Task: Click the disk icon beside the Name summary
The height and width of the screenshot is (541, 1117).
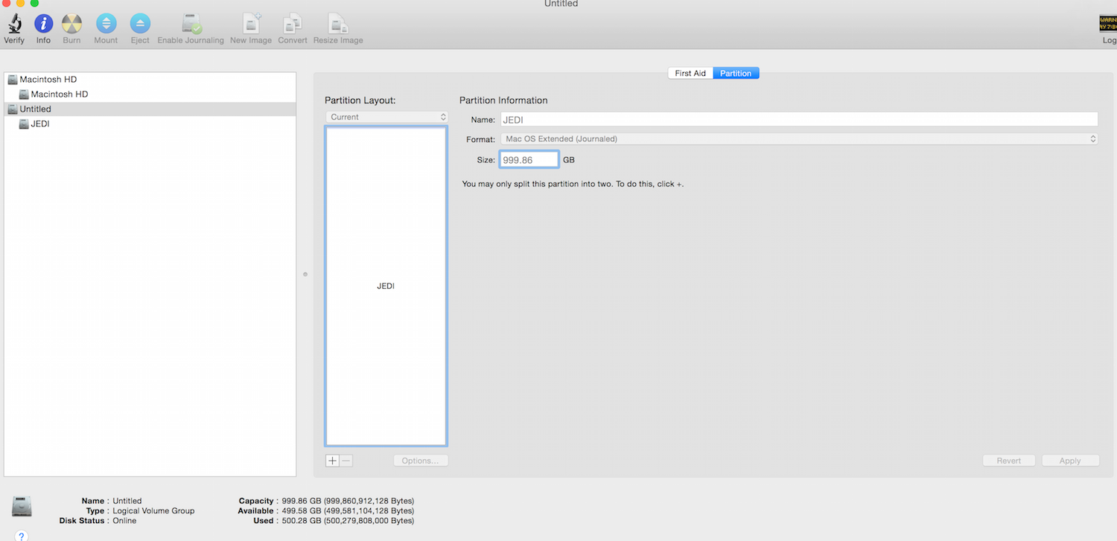Action: point(22,507)
